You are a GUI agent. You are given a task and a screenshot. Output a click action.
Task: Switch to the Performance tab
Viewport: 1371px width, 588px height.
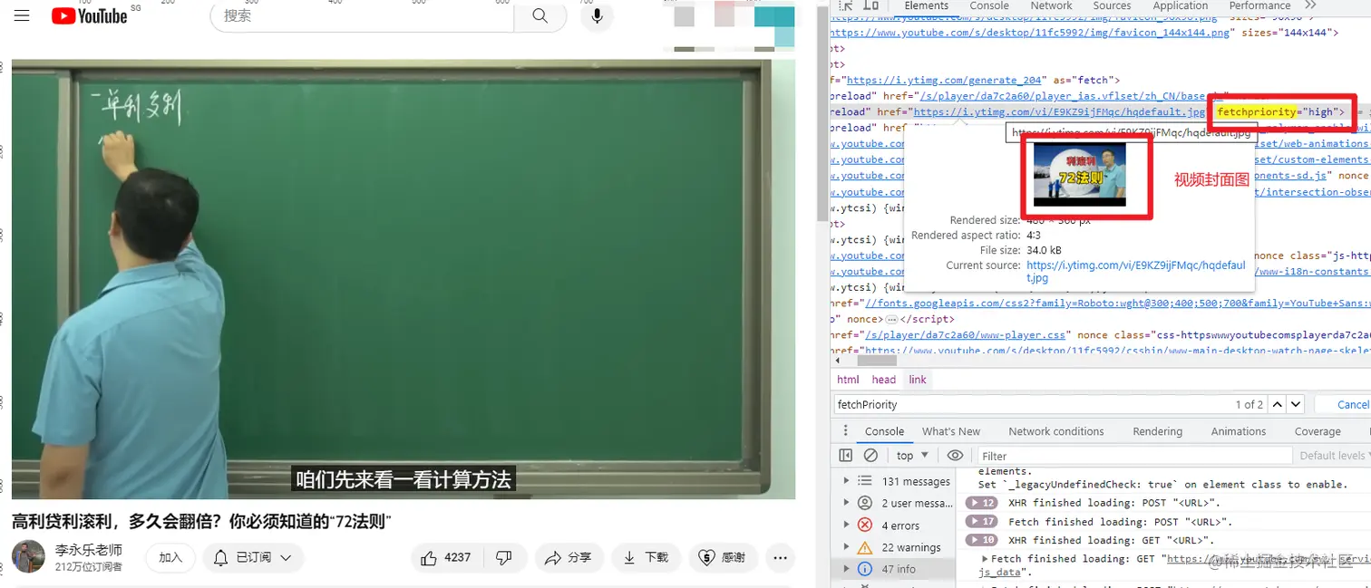pyautogui.click(x=1259, y=5)
